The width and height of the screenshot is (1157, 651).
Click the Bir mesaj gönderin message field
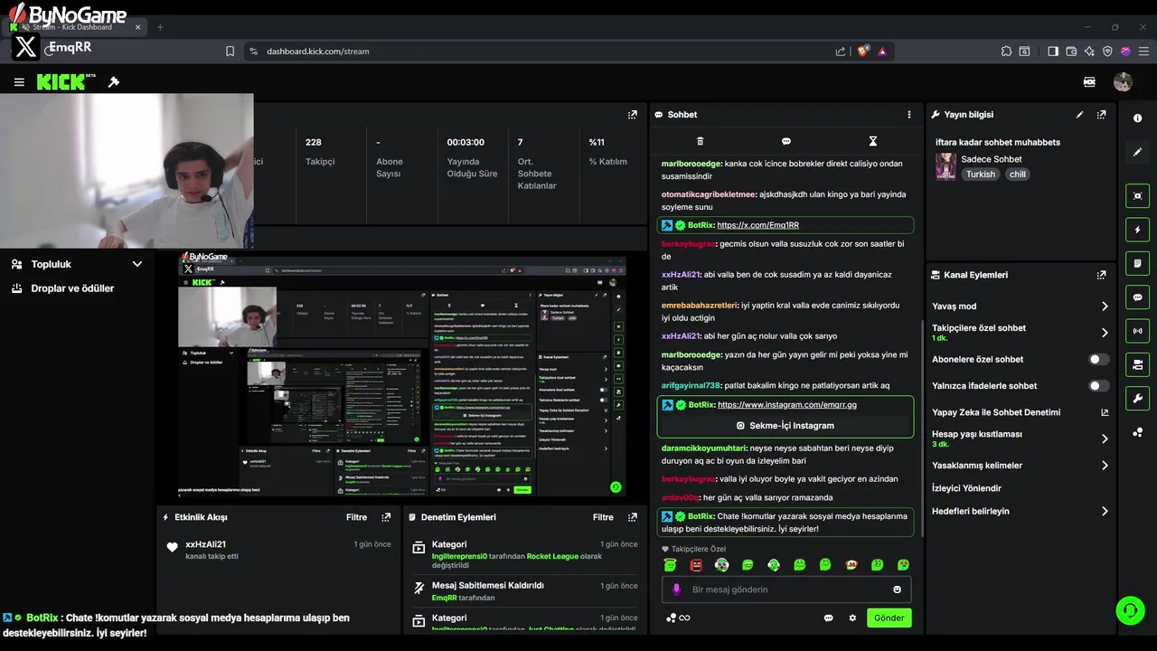point(786,590)
